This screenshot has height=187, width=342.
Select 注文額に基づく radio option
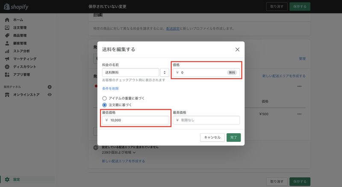[104, 105]
